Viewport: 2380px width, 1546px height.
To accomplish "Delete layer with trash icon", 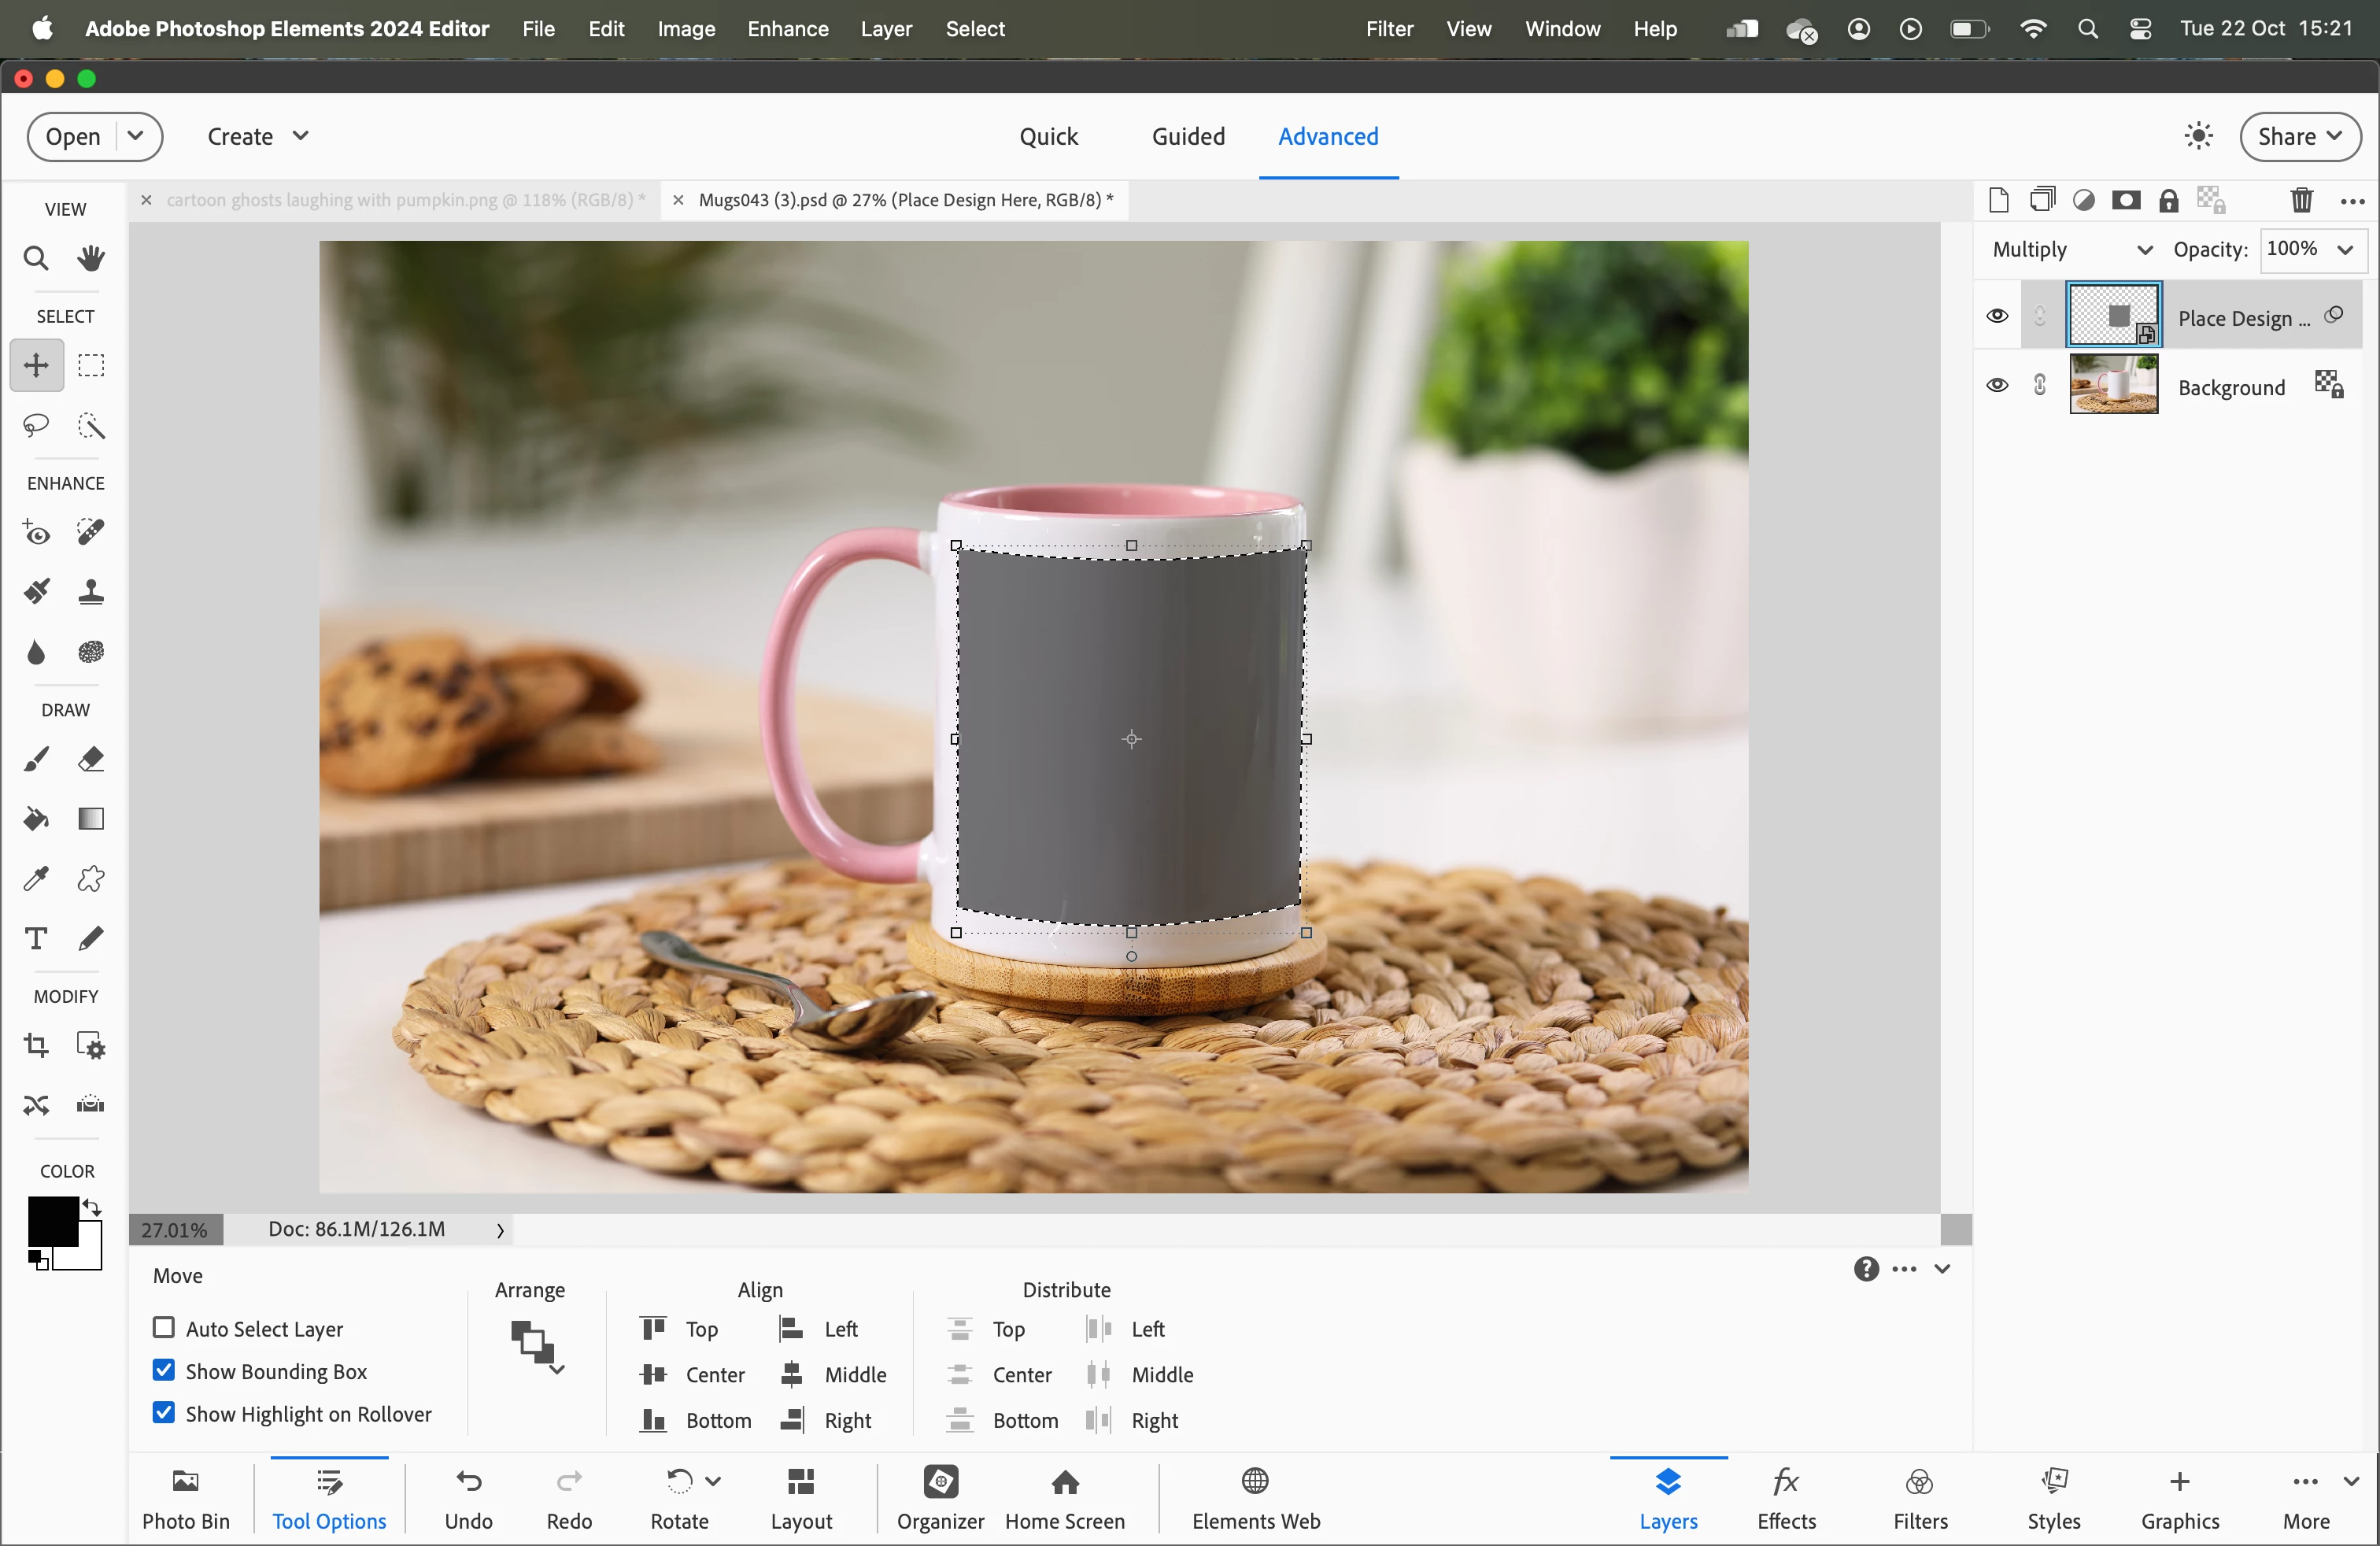I will tap(2301, 200).
